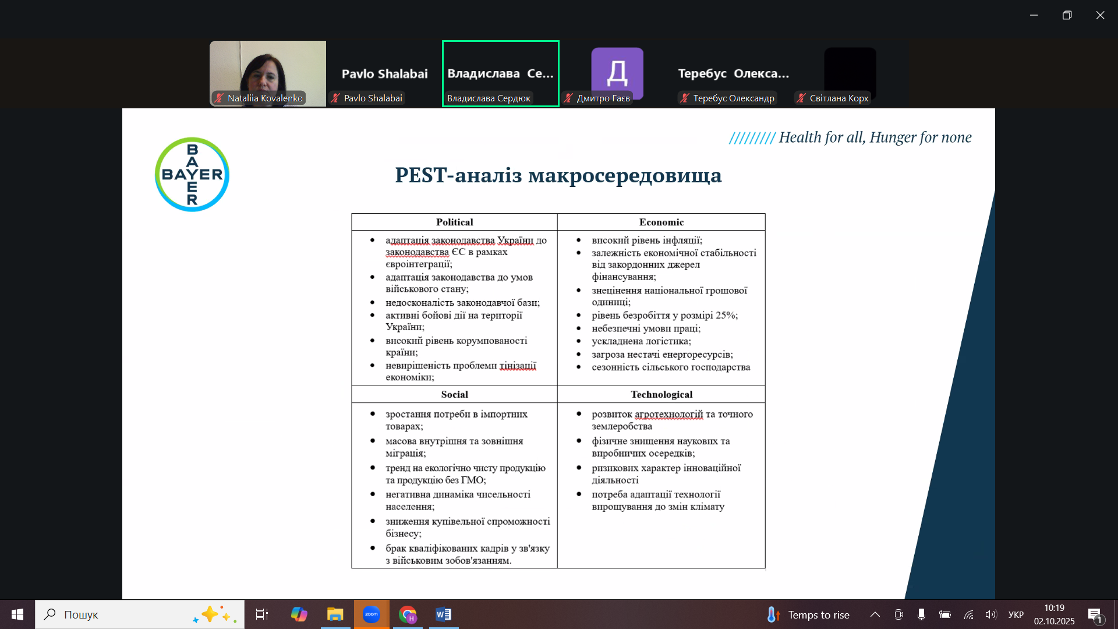The height and width of the screenshot is (629, 1118).
Task: Open Google Chrome taskbar icon
Action: click(408, 614)
